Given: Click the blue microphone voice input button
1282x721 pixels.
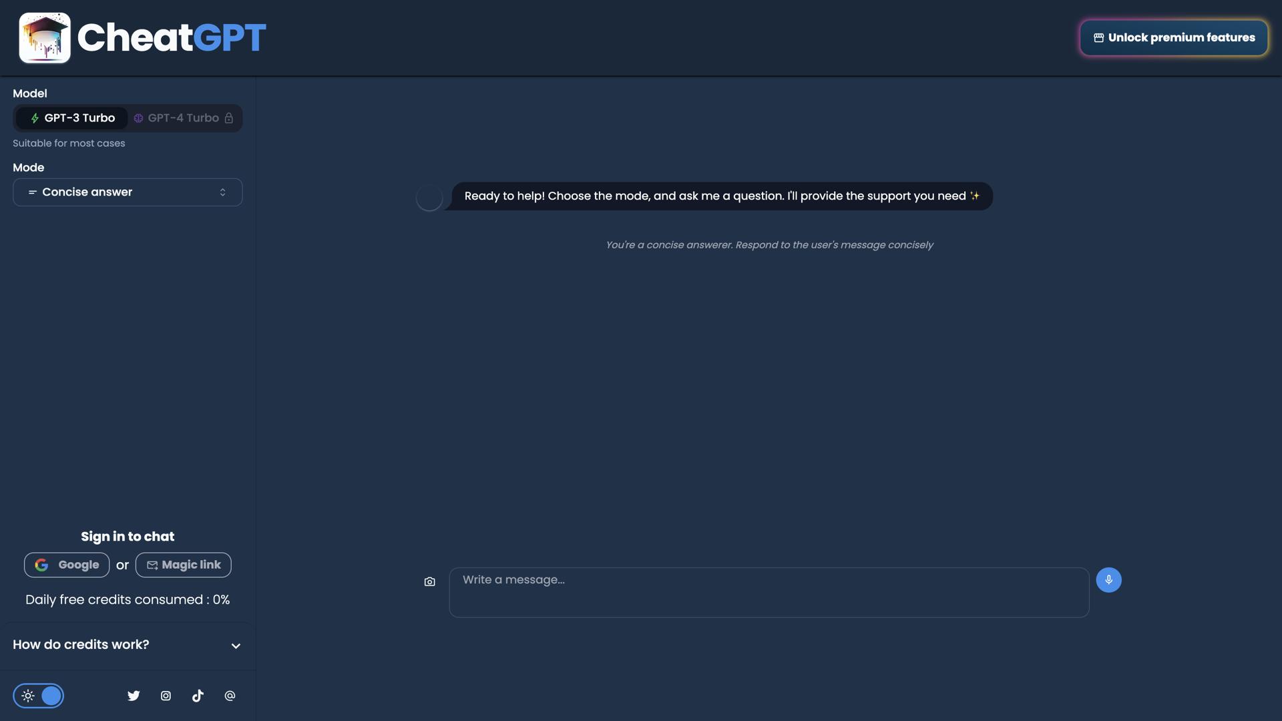Looking at the screenshot, I should pos(1108,579).
